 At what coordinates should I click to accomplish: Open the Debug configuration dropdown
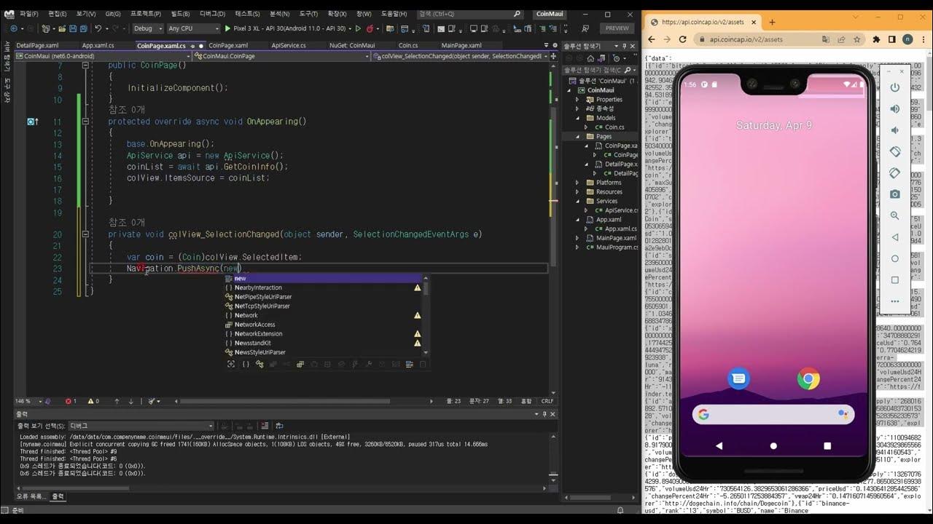click(x=148, y=28)
